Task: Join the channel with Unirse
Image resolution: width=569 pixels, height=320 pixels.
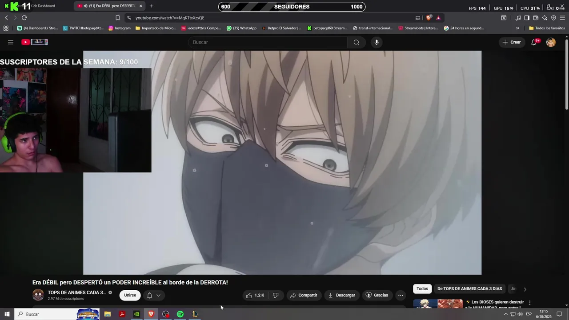Action: 130,295
